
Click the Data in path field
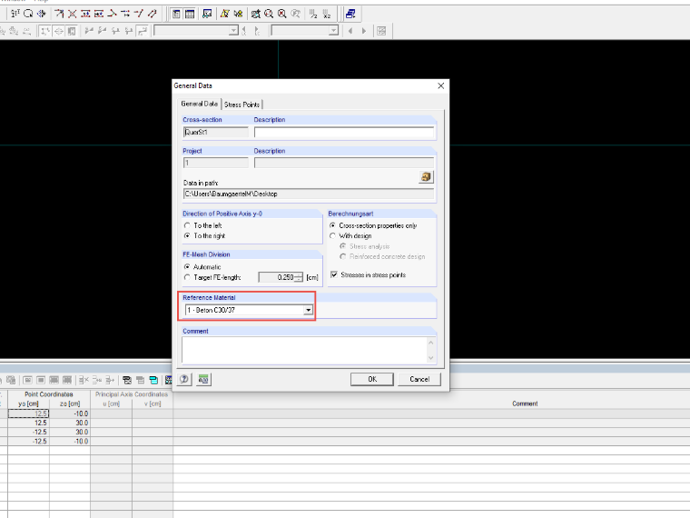coord(309,194)
